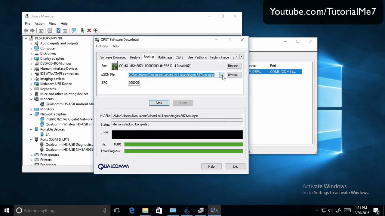The image size is (385, 216).
Task: Click the Browse button next to Port
Action: 234,66
